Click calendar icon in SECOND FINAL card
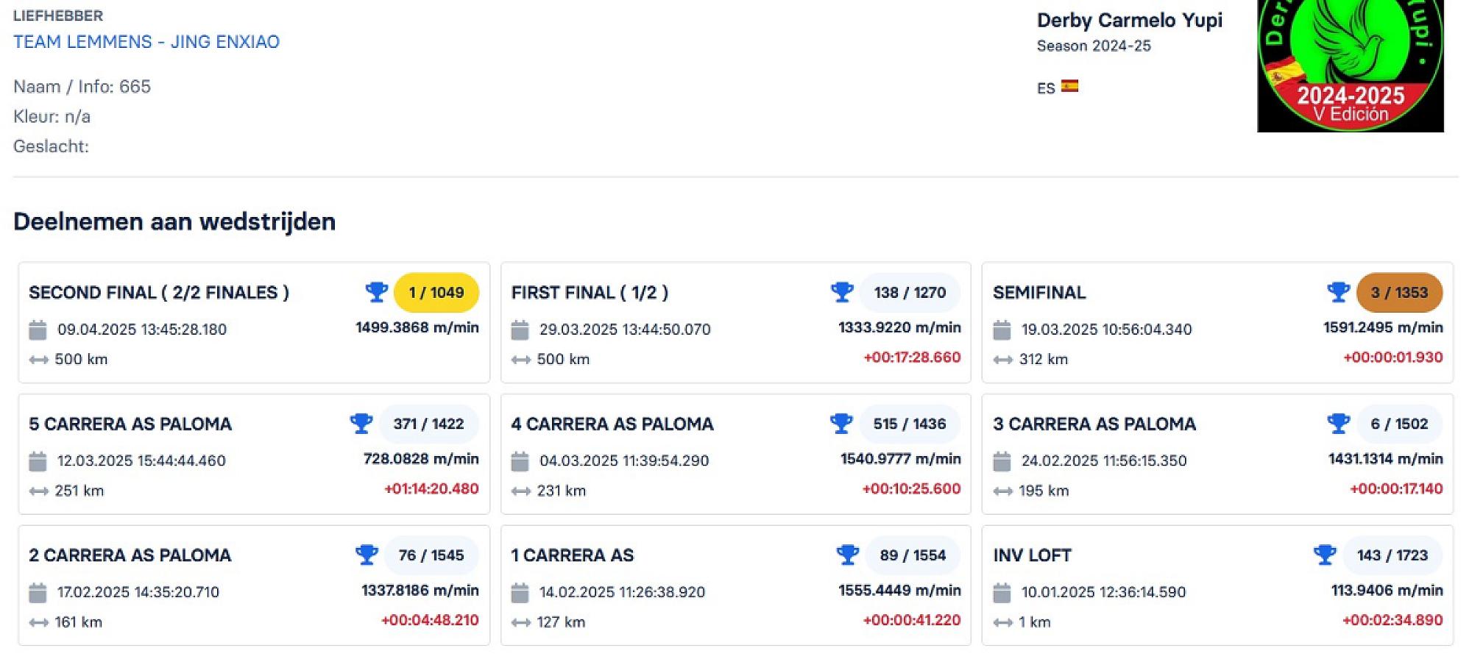This screenshot has width=1472, height=662. 38,330
